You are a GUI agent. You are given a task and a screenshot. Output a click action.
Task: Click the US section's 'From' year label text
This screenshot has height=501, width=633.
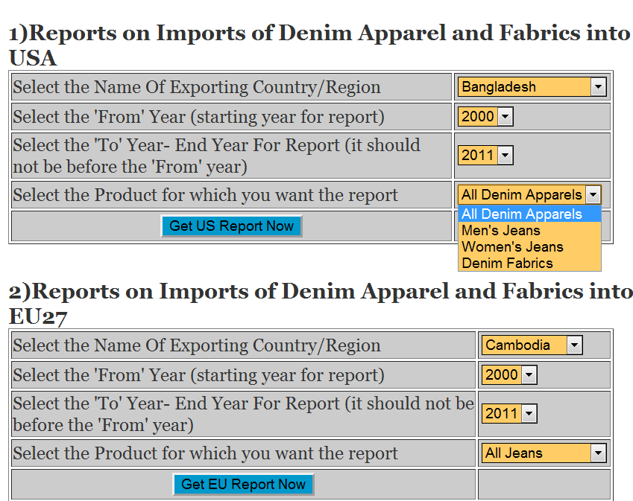tap(198, 117)
